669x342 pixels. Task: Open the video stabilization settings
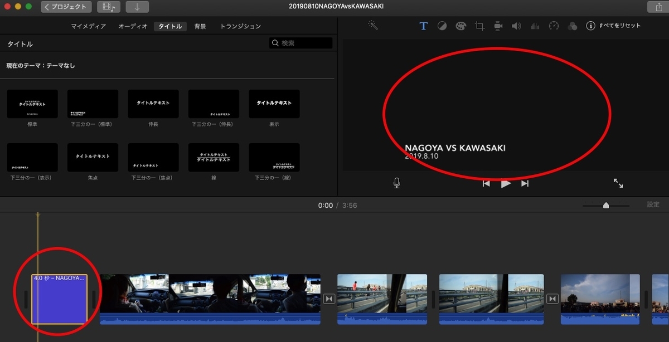[x=498, y=26]
